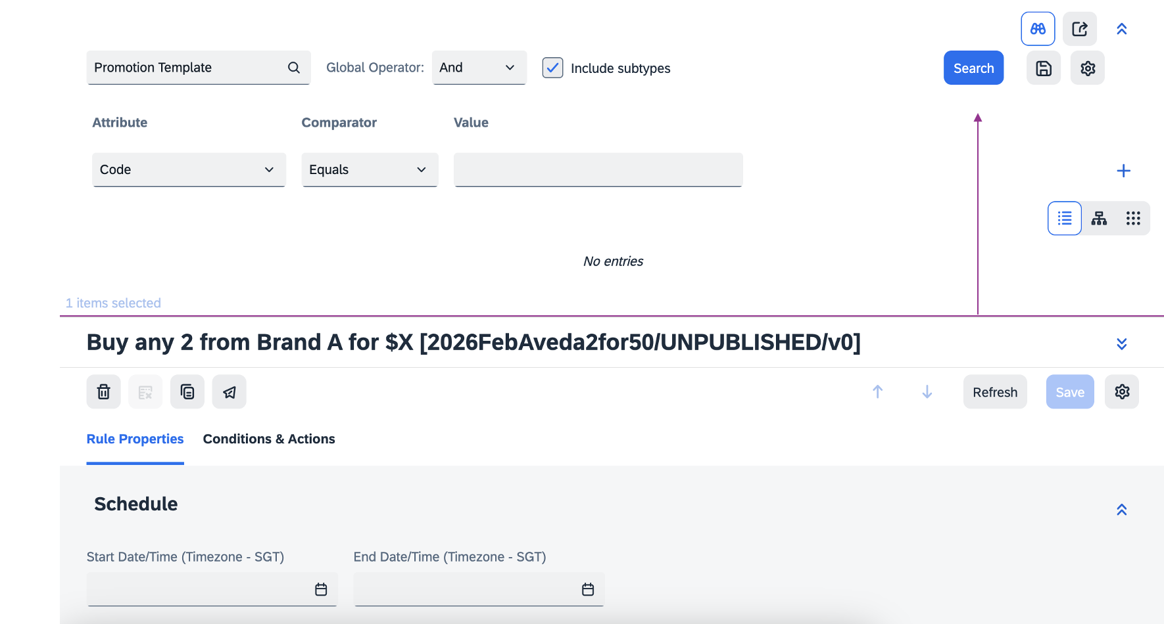Click the save query floppy disk icon
Screen dimensions: 1164x624
point(1043,68)
